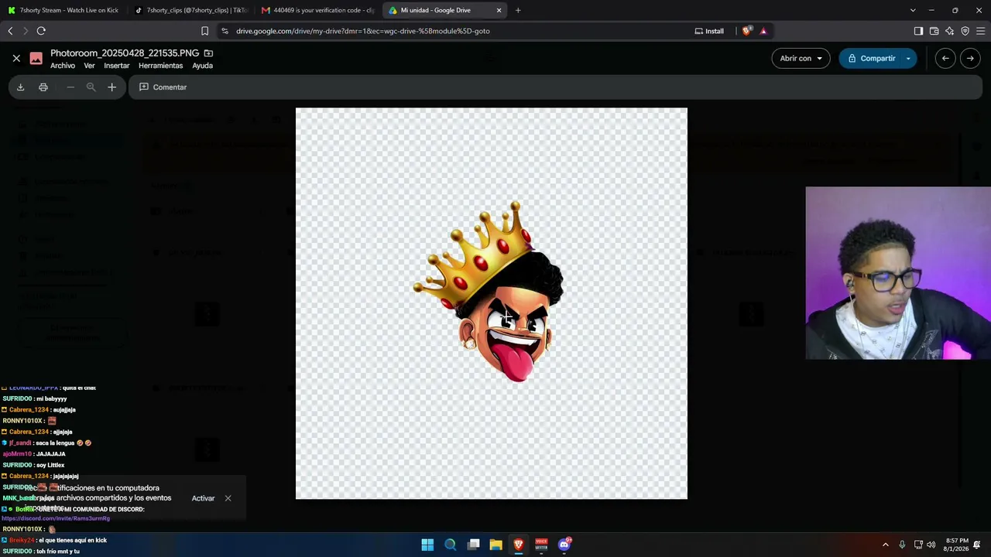
Task: Open the Archivo menu
Action: [63, 66]
